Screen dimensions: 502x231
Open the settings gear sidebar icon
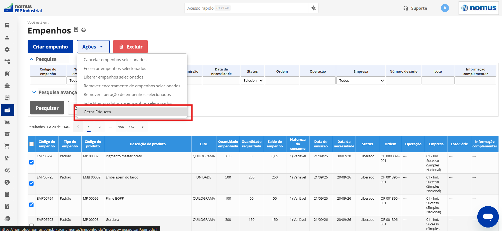tap(7, 50)
